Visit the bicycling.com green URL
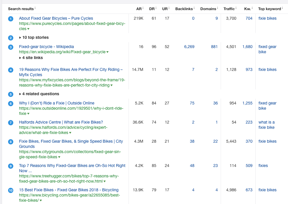 click(70, 198)
